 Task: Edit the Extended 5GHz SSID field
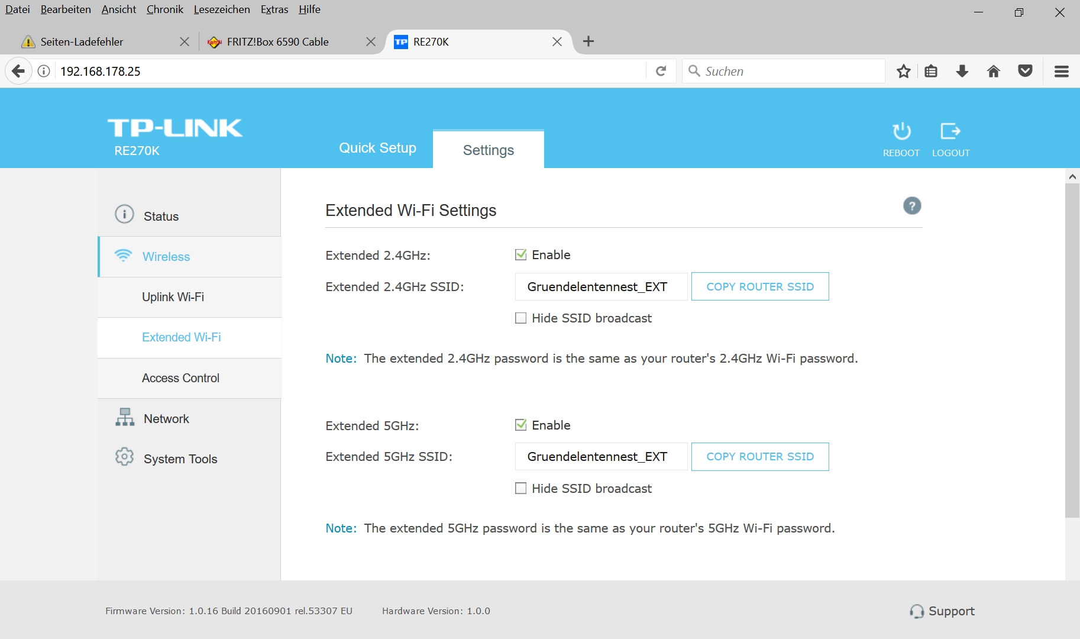(x=601, y=457)
